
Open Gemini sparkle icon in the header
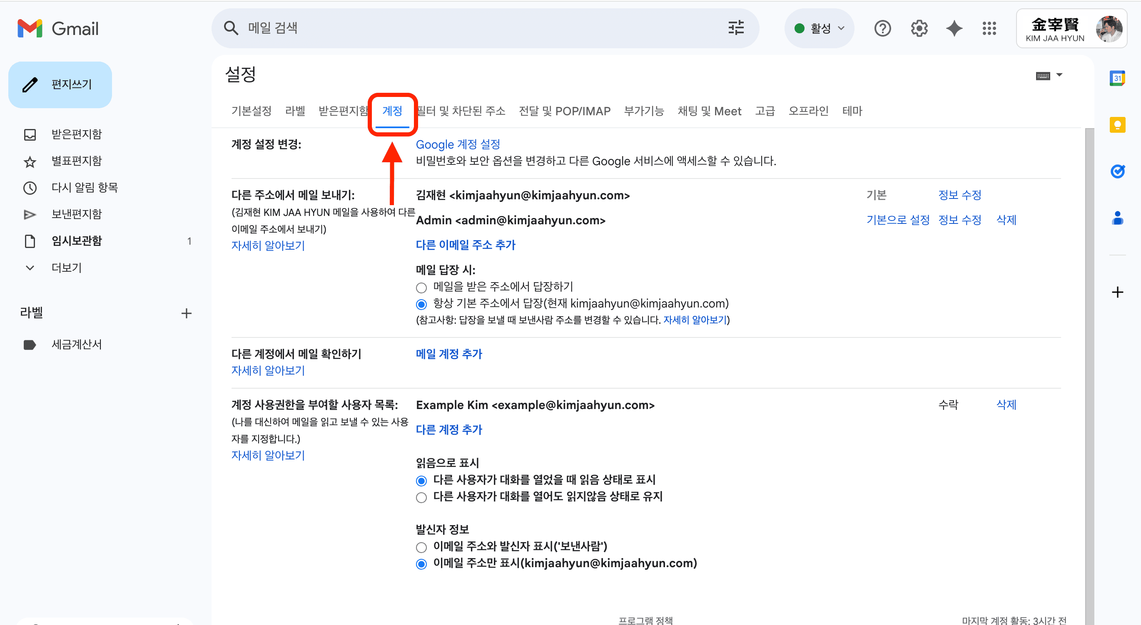coord(954,28)
